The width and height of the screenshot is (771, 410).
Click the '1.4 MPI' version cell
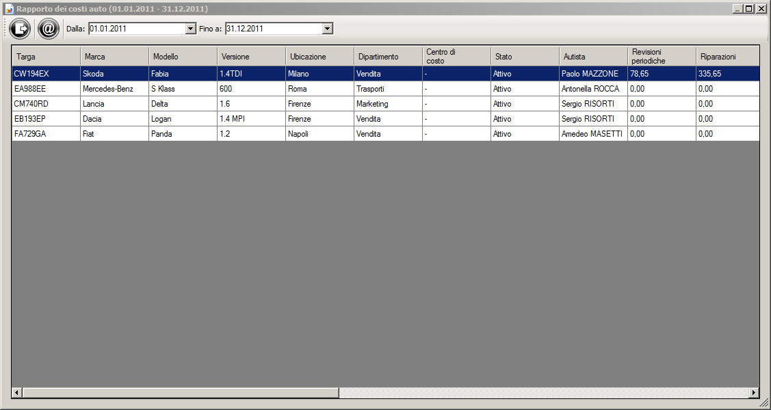coord(251,119)
